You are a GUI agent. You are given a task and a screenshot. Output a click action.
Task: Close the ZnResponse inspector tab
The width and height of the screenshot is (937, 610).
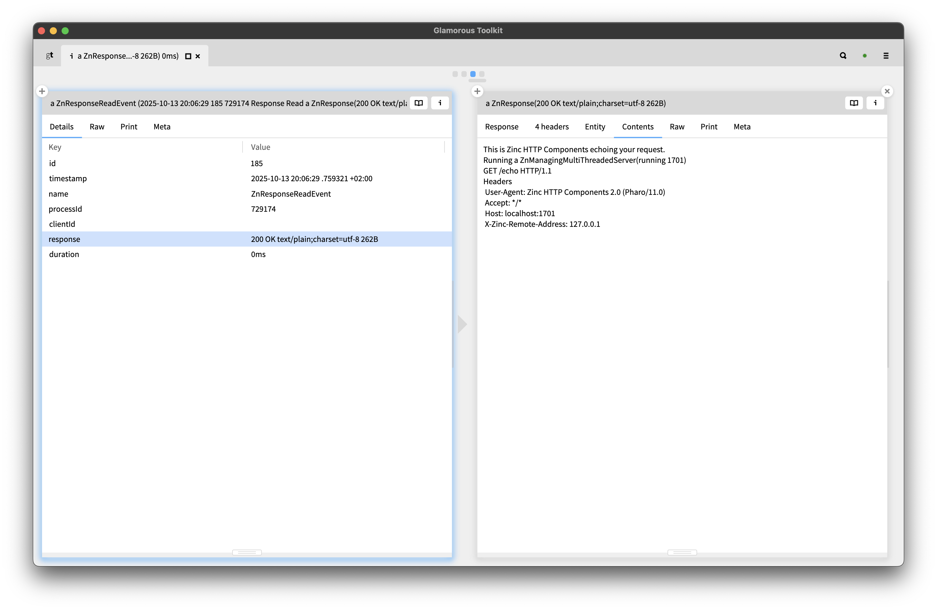[198, 56]
